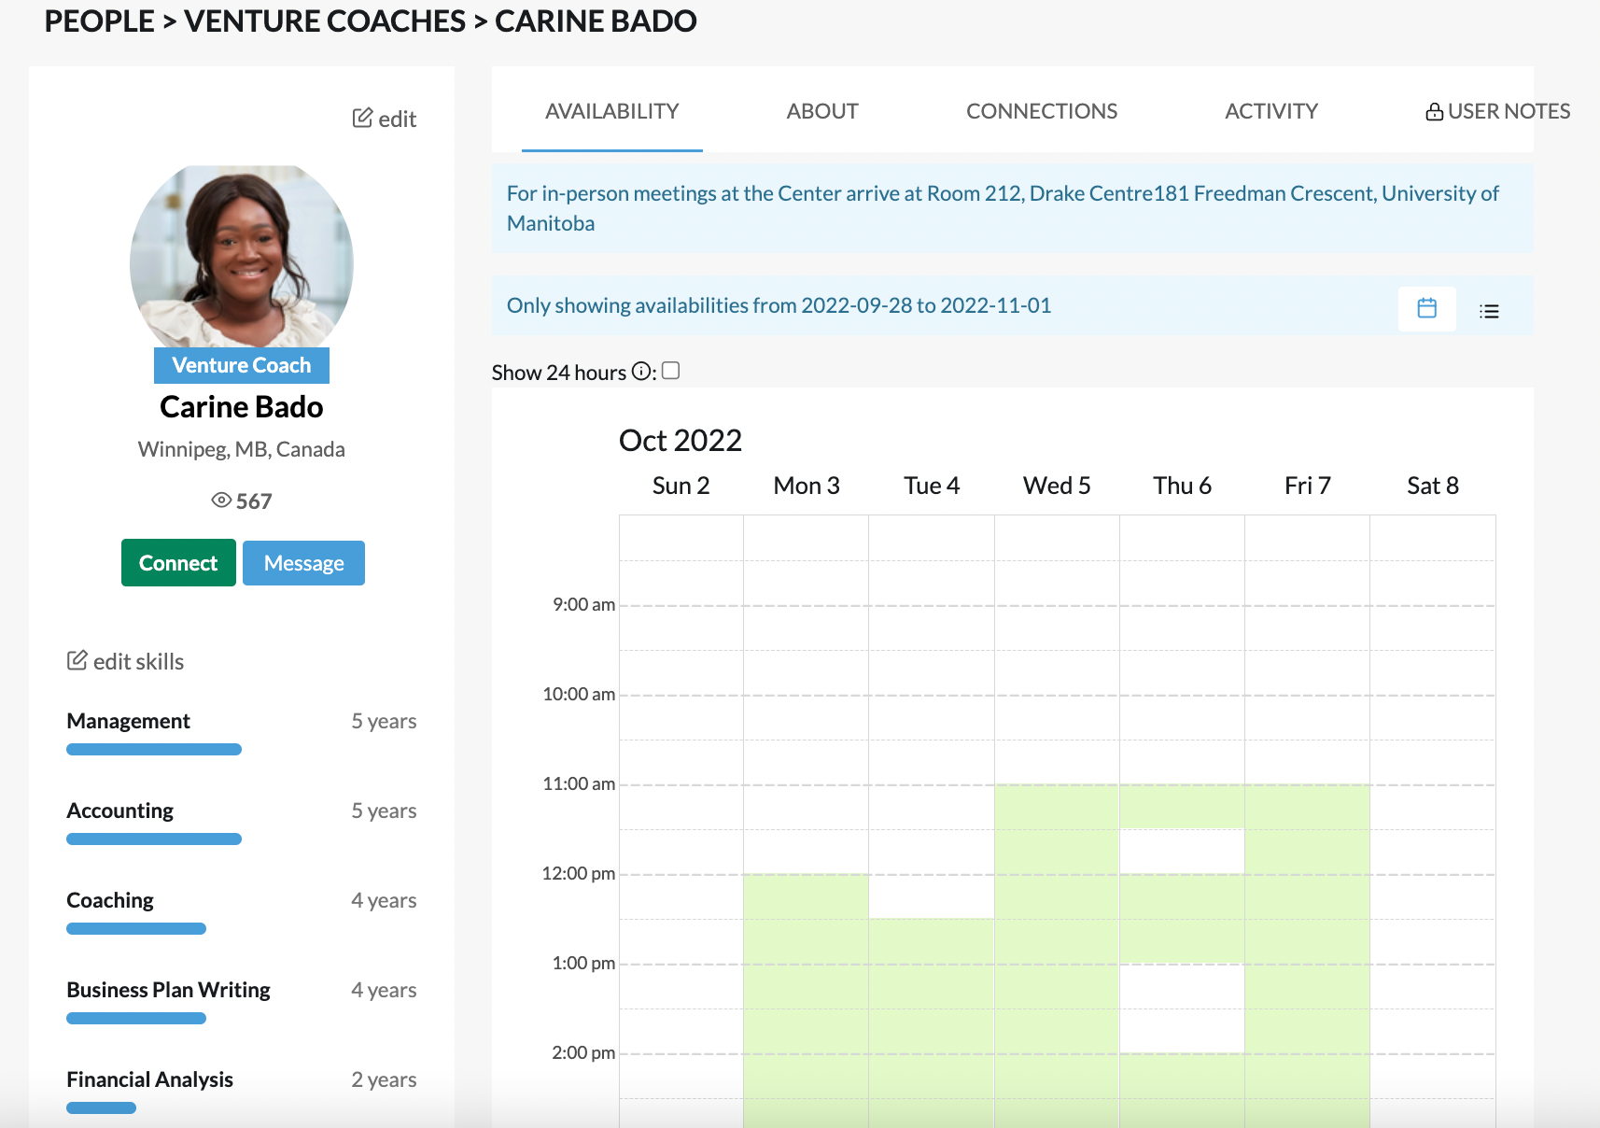Click the Accounting skill label
The image size is (1600, 1128).
tap(120, 811)
